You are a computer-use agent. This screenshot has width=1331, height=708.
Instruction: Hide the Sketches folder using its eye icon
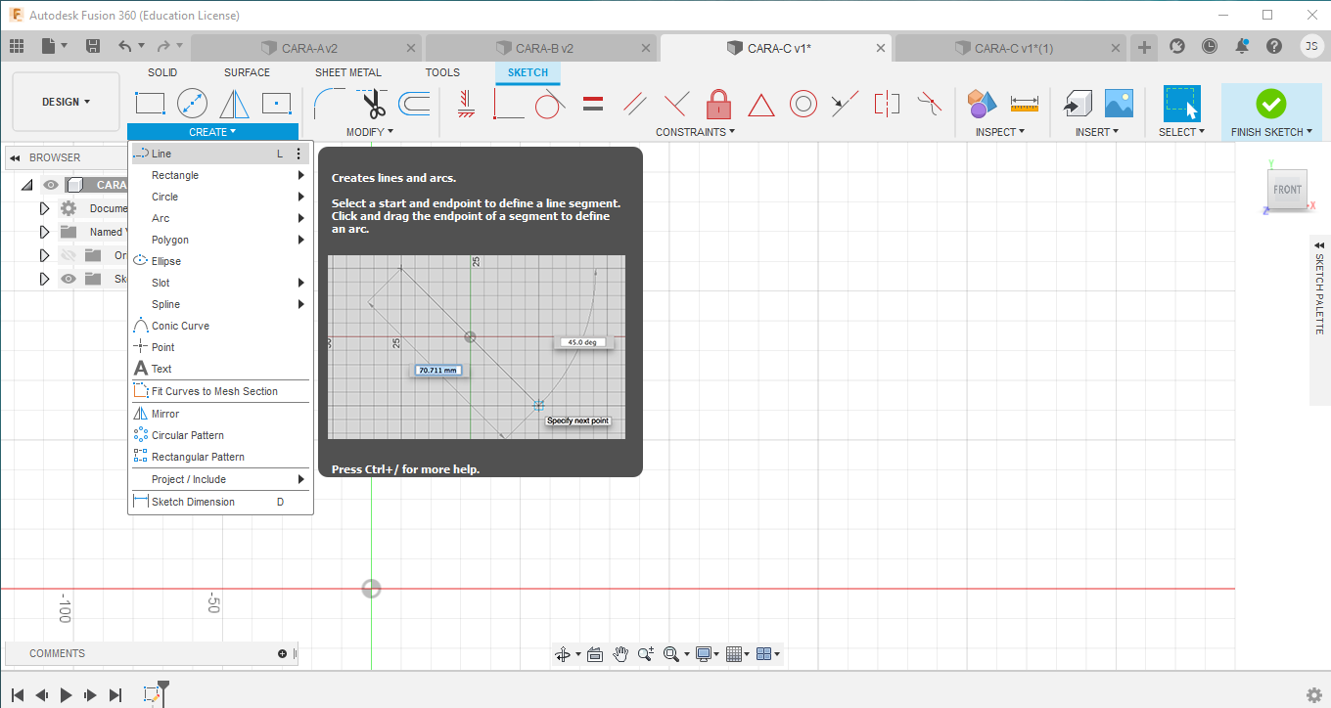[x=69, y=279]
